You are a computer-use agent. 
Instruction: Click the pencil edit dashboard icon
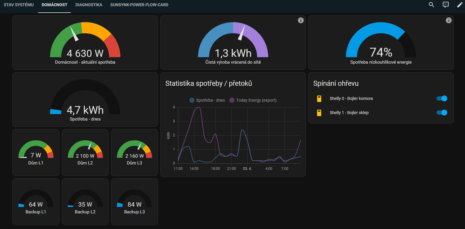coord(460,5)
